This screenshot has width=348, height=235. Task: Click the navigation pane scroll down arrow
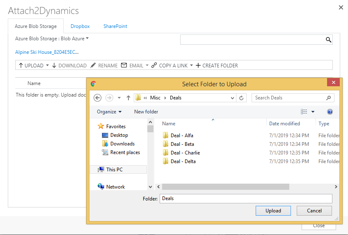(x=150, y=187)
